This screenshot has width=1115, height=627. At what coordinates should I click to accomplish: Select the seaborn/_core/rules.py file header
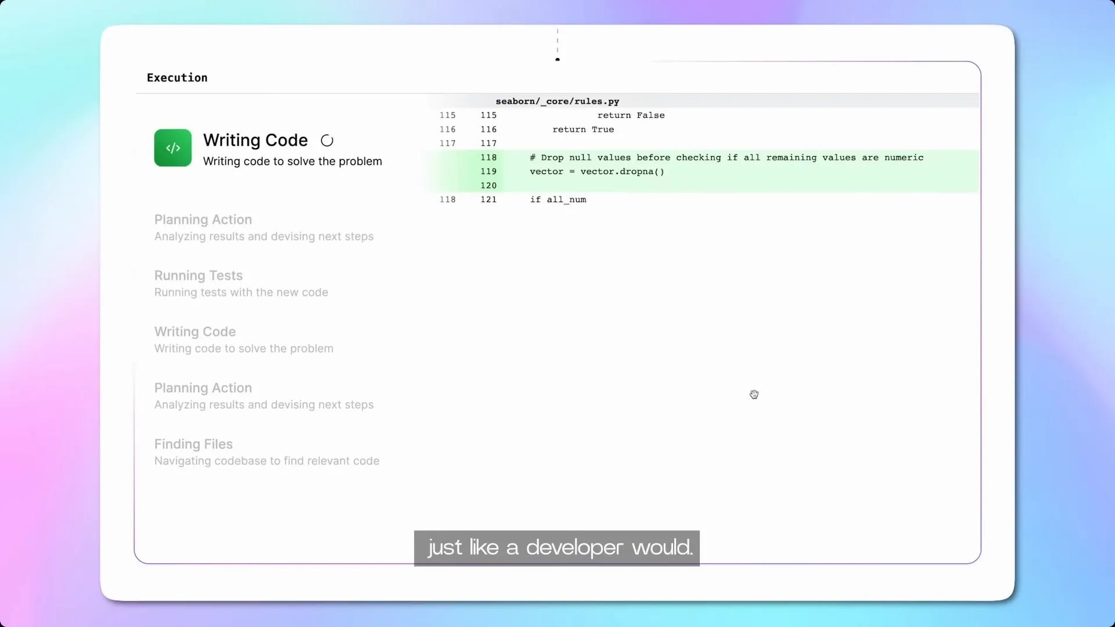[x=557, y=101]
